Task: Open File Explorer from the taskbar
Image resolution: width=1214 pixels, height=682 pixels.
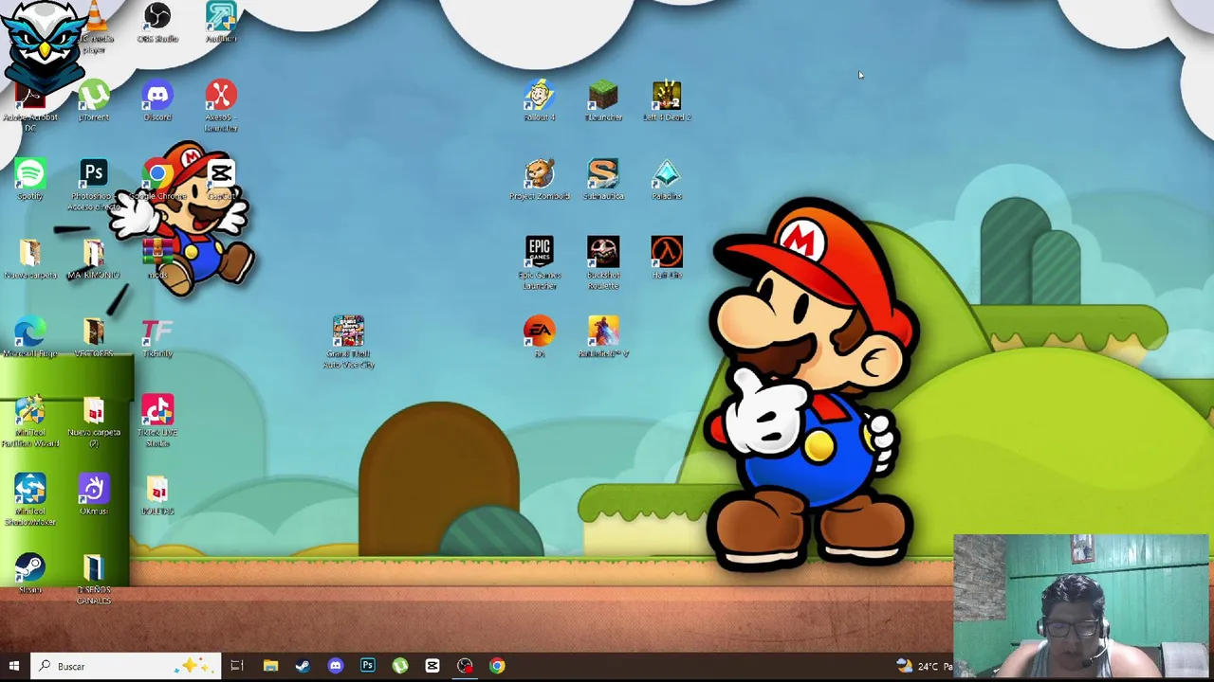Action: coord(270,666)
